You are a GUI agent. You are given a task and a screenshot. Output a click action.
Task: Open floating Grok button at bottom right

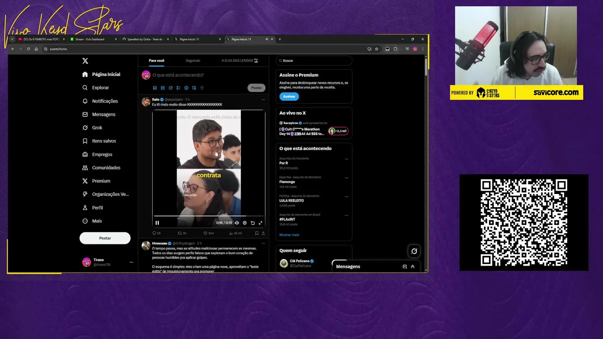[414, 251]
